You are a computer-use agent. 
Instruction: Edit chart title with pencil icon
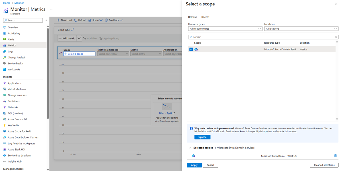(x=72, y=30)
